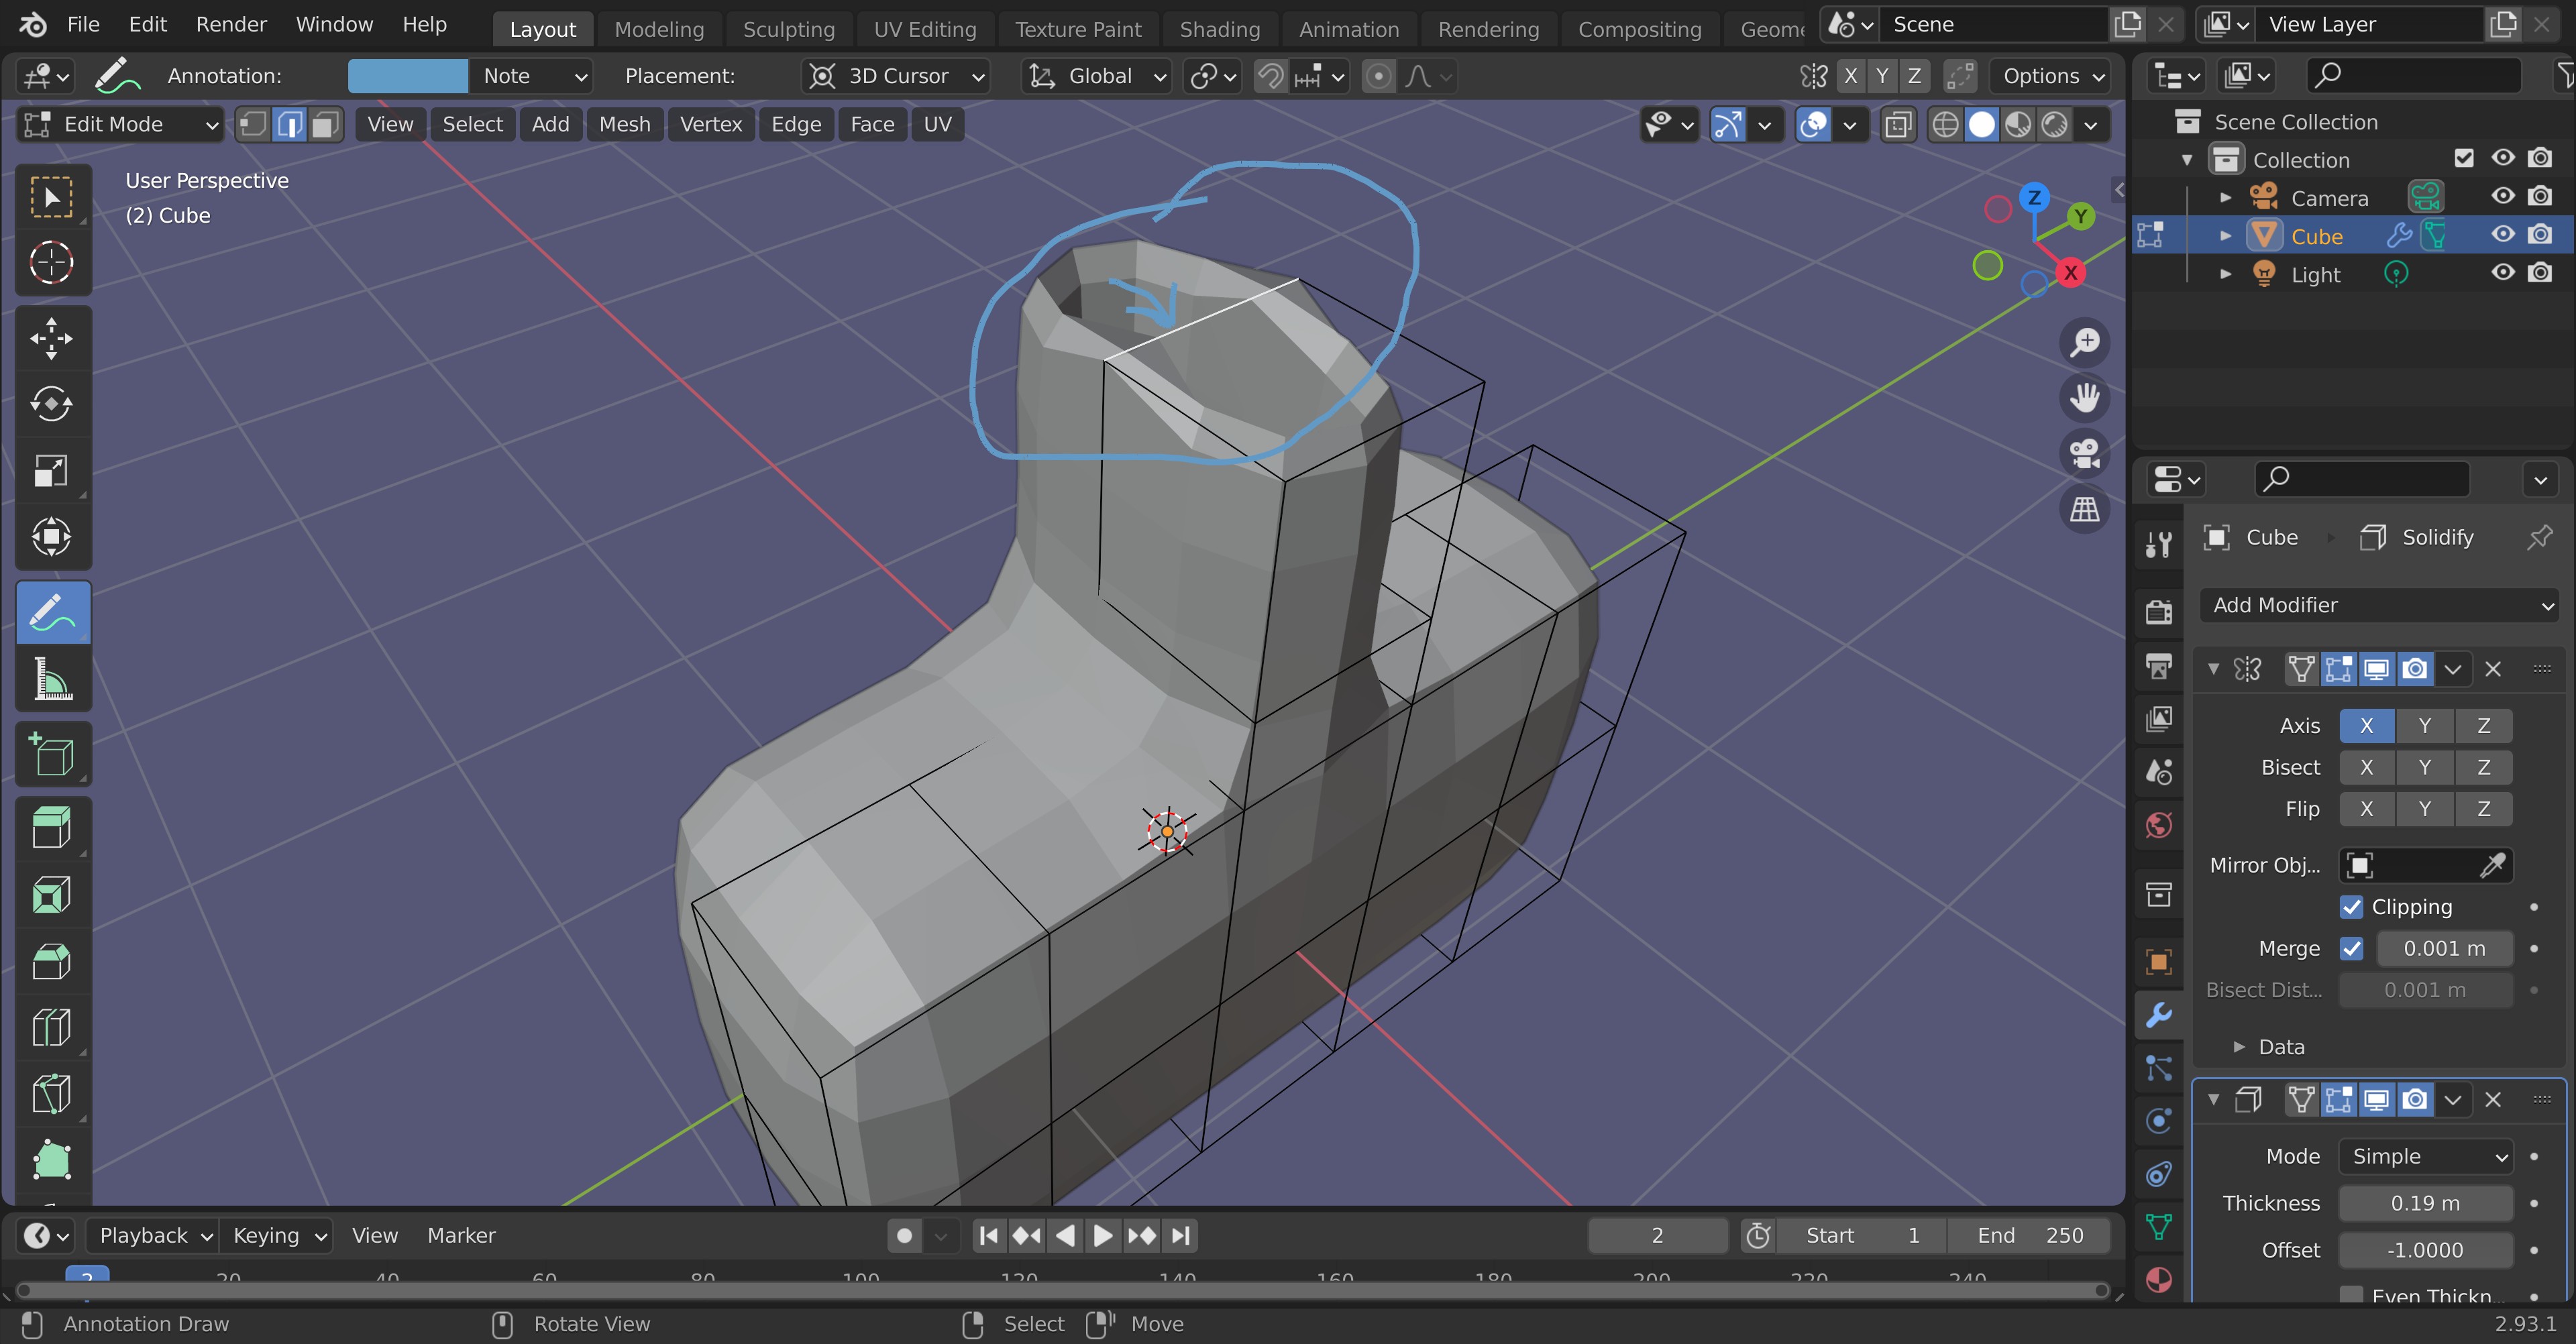Screen dimensions: 2576x1344
Task: Click the Offset value slider
Action: click(2425, 1250)
